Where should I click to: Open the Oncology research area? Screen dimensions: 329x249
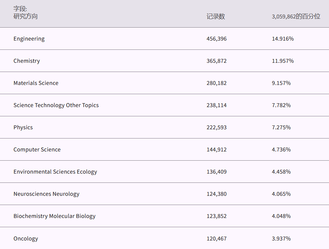[x=26, y=238]
